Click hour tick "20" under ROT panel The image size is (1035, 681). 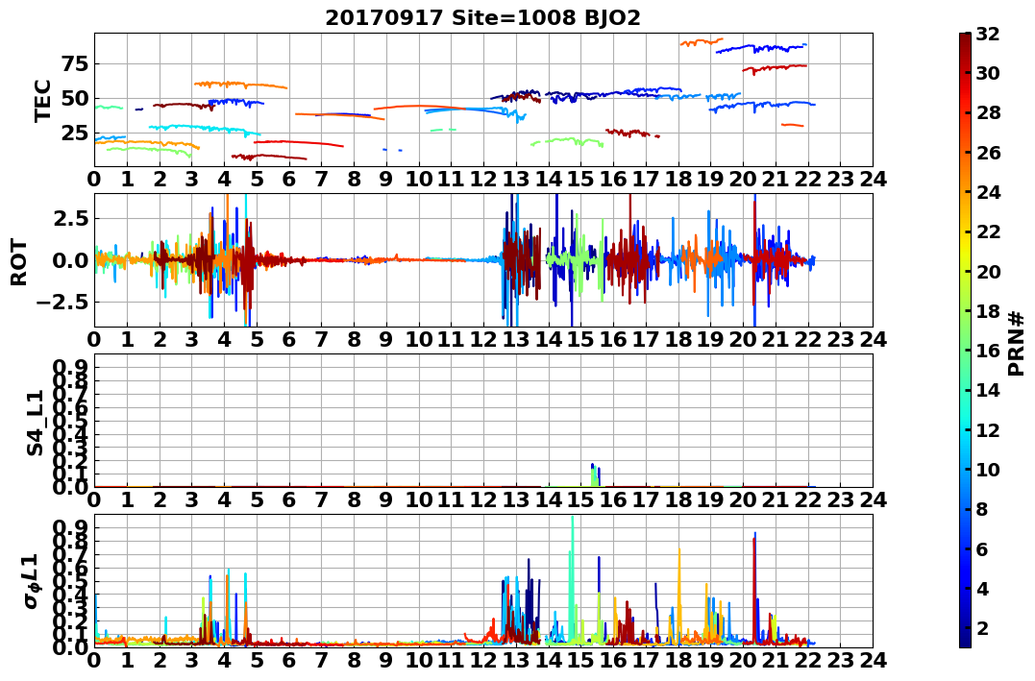pyautogui.click(x=743, y=339)
